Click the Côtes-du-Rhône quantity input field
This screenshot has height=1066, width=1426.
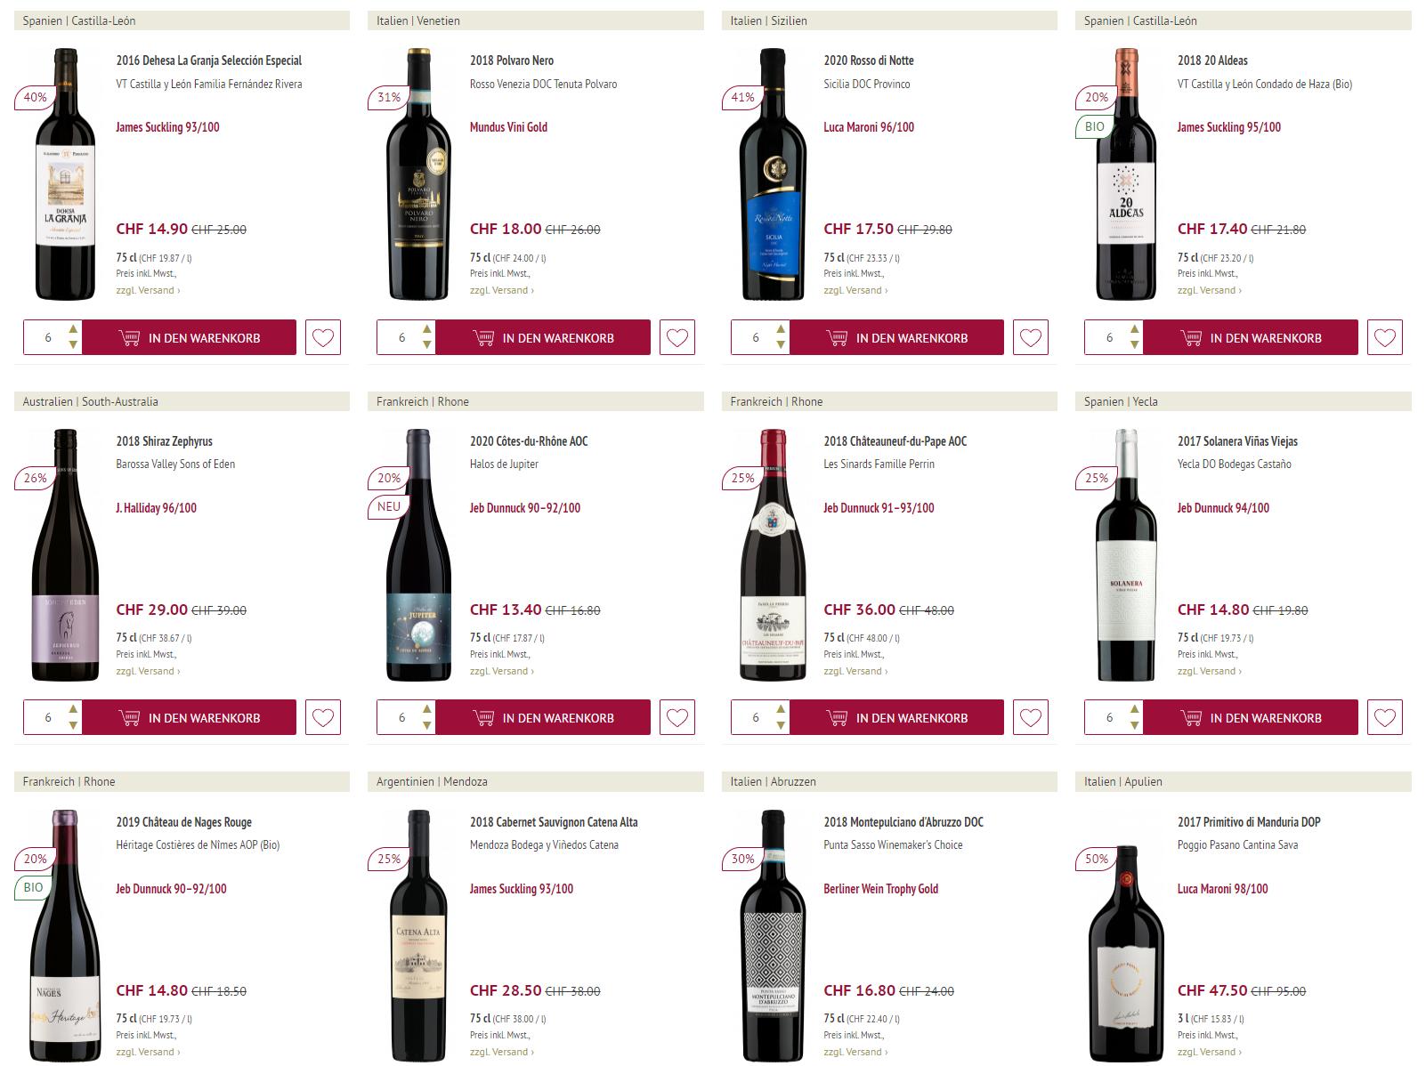(401, 717)
